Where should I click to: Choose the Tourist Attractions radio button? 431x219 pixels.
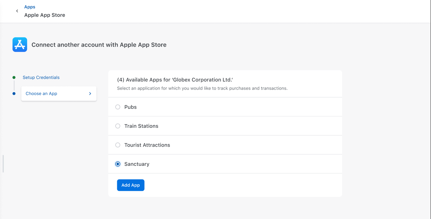point(118,145)
